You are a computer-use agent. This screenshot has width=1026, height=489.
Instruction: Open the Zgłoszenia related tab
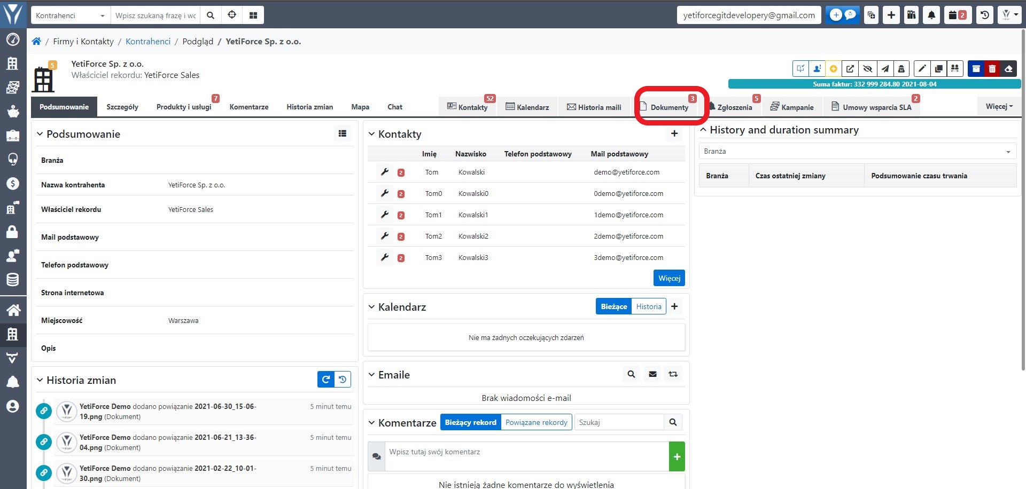pyautogui.click(x=730, y=107)
